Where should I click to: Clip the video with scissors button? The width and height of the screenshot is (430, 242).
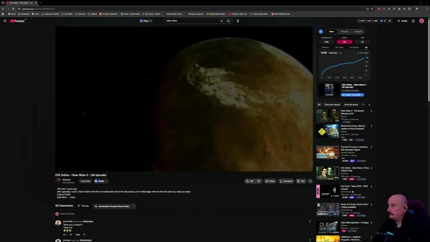(301, 181)
